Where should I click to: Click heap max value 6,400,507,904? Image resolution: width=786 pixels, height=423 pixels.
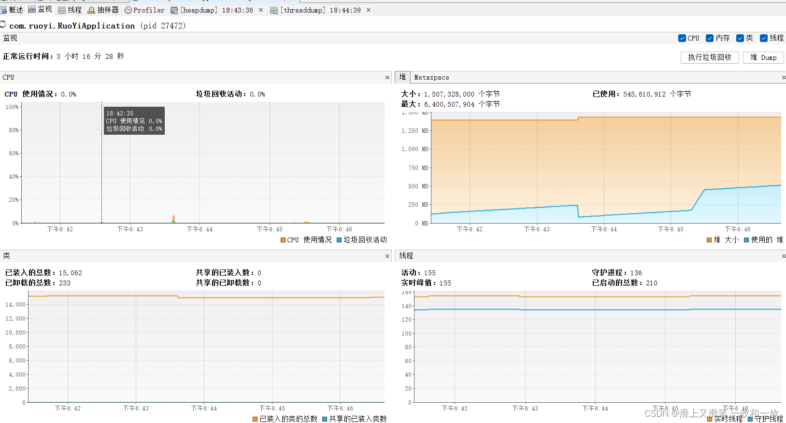[449, 104]
